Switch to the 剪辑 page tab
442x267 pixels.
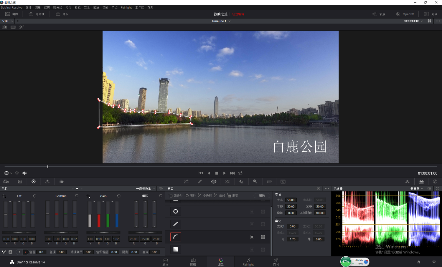193,262
